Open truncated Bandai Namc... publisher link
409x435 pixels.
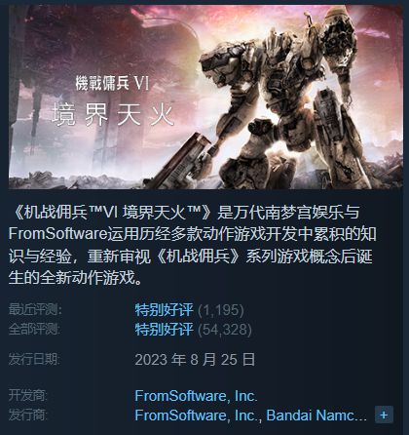[x=316, y=415]
